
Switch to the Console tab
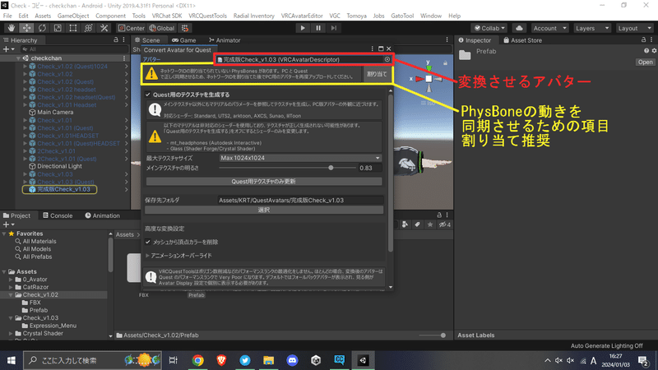(58, 215)
